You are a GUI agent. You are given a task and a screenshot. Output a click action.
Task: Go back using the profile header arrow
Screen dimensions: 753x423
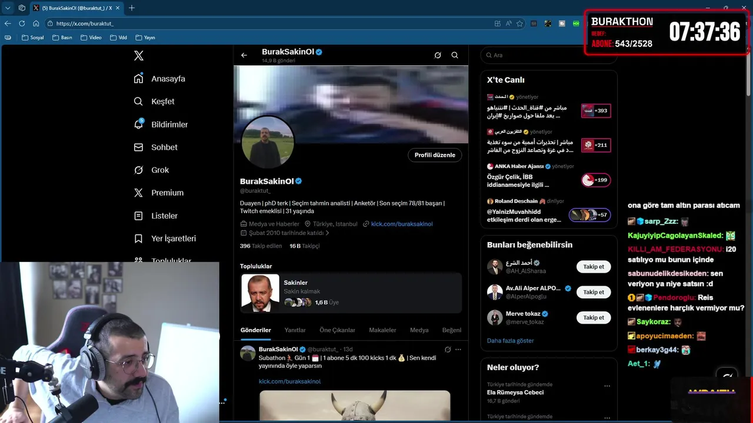[244, 55]
